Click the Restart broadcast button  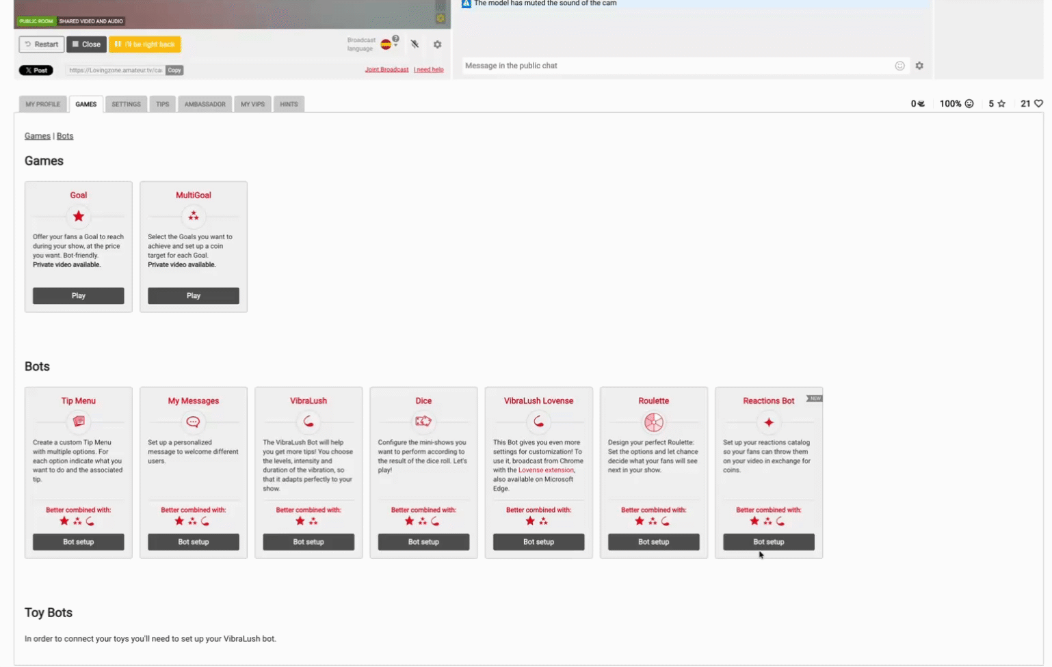[42, 44]
